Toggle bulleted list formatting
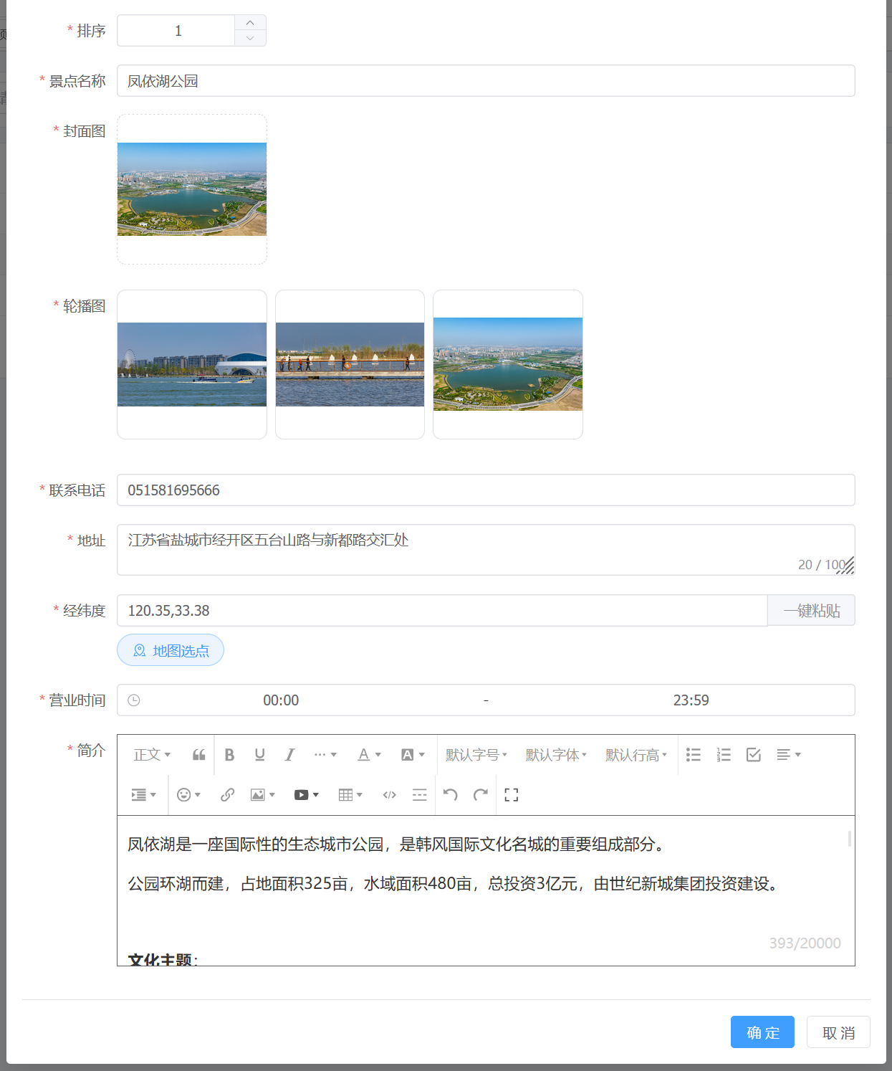This screenshot has width=892, height=1071. coord(693,755)
